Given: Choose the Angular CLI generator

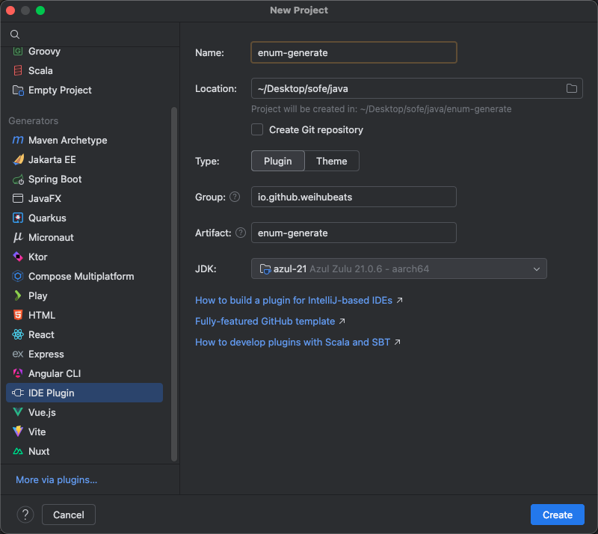Looking at the screenshot, I should point(84,373).
